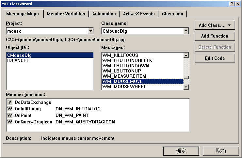Screen dimensions: 242x158
Task: Click the Edit Code button
Action: tap(215, 58)
